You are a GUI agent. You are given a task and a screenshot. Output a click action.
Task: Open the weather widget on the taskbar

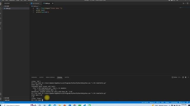(160, 105)
